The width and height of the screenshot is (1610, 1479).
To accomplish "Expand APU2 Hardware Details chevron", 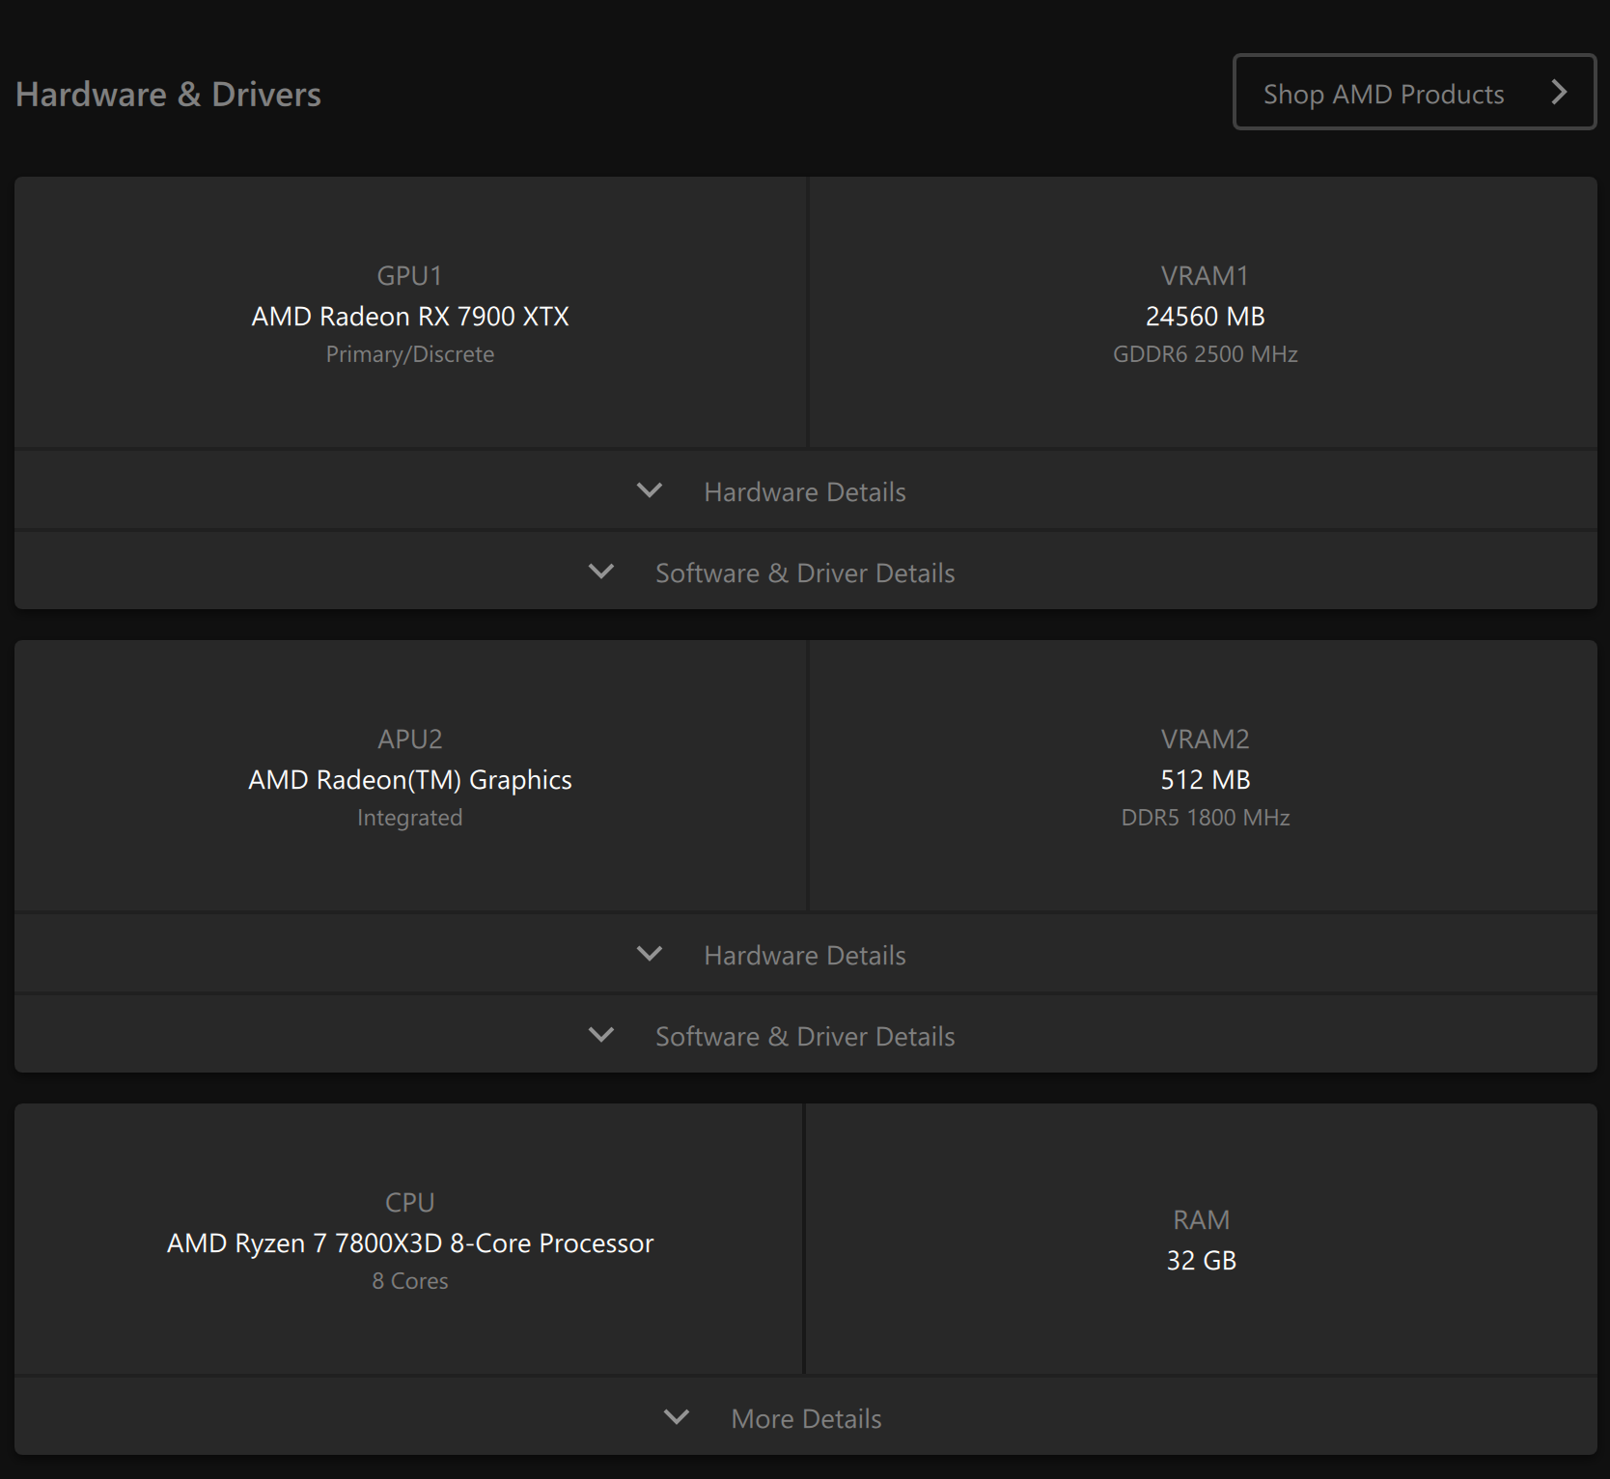I will [650, 954].
